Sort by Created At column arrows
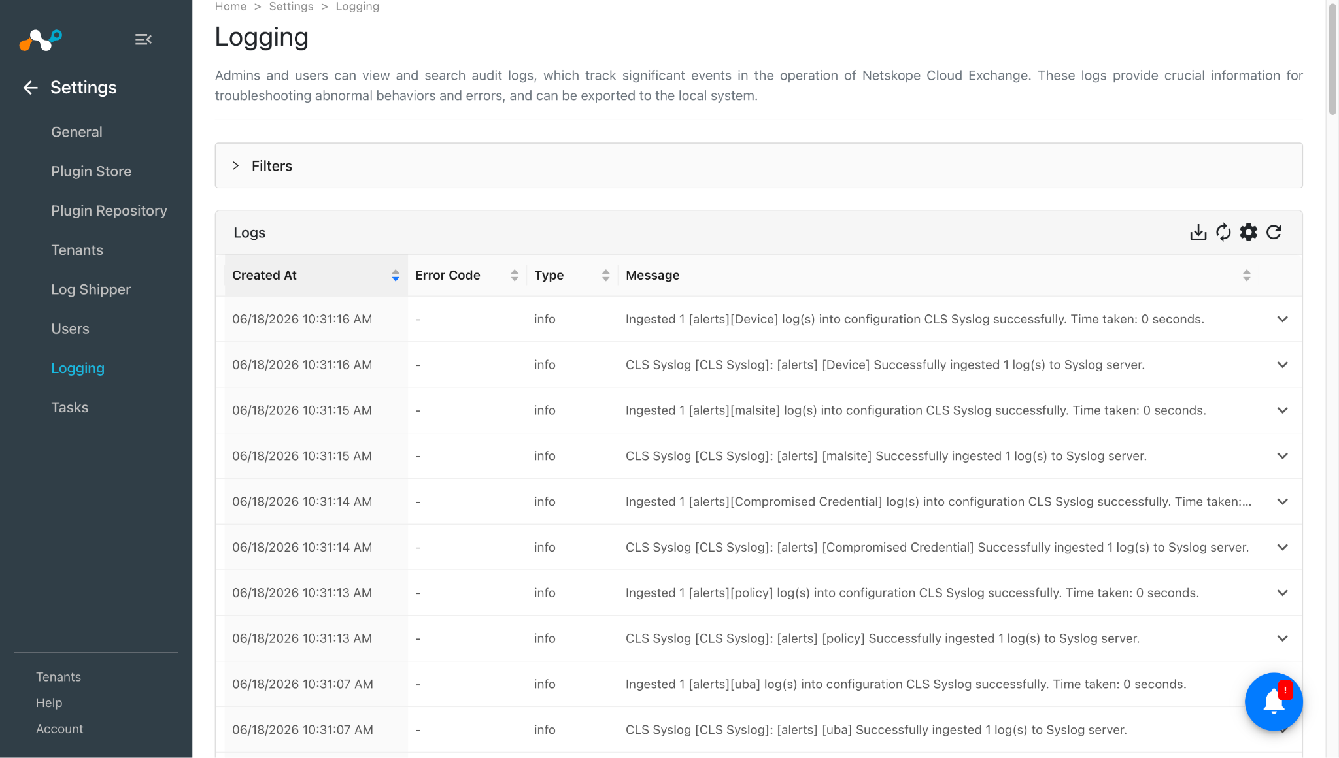This screenshot has width=1339, height=758. coord(396,276)
